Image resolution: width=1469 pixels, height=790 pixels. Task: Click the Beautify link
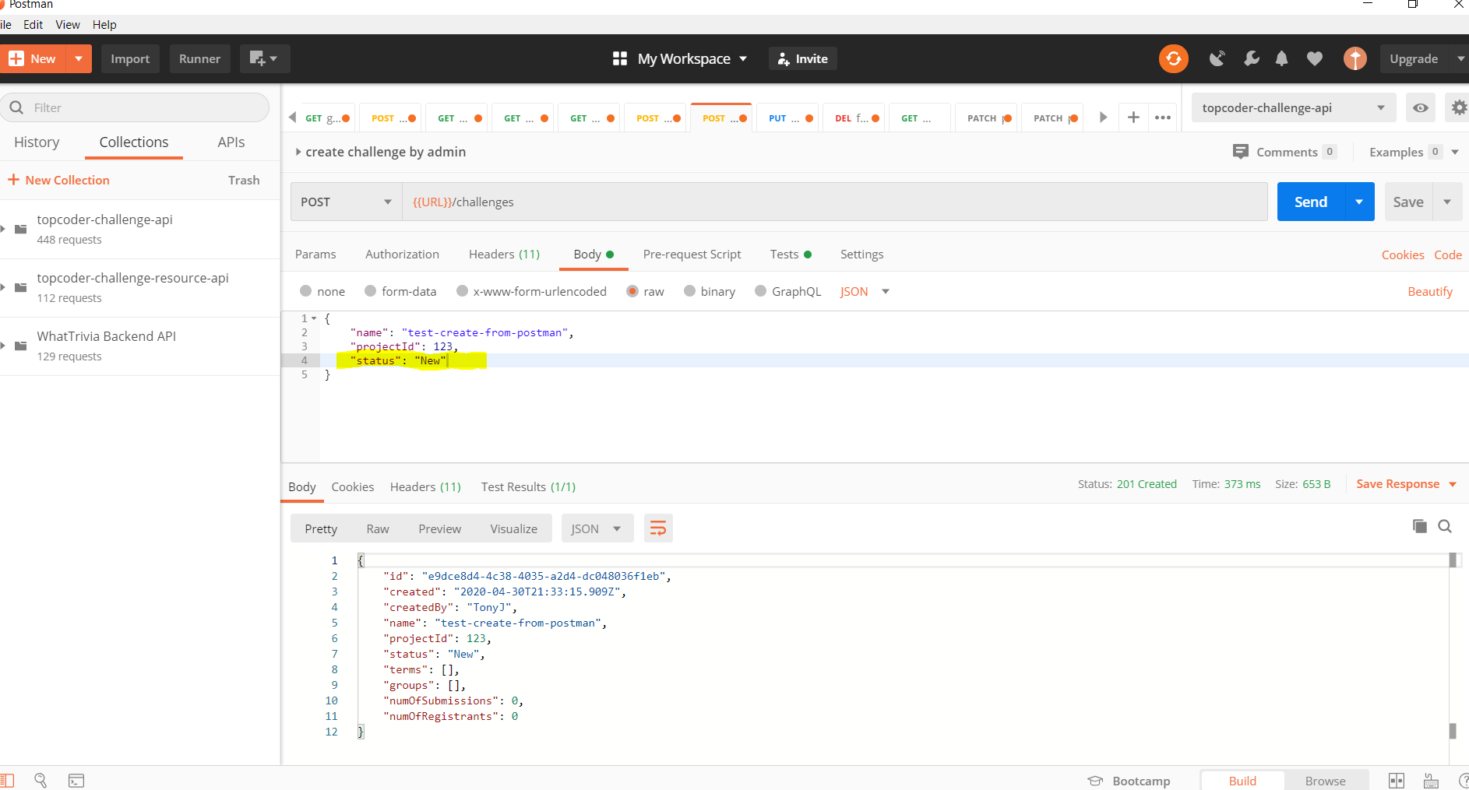click(1430, 291)
